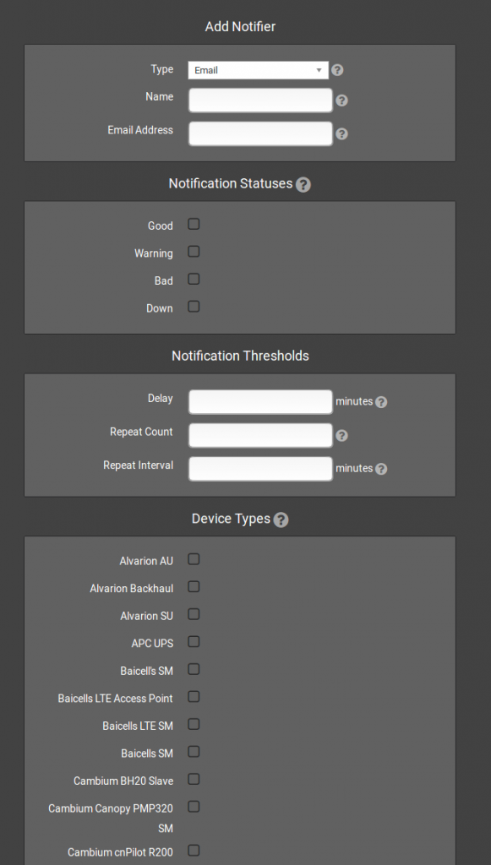This screenshot has height=865, width=491.
Task: Select the Alvarion AU device checkbox
Action: 194,559
